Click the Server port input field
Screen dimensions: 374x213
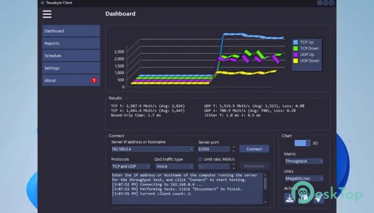(x=214, y=149)
